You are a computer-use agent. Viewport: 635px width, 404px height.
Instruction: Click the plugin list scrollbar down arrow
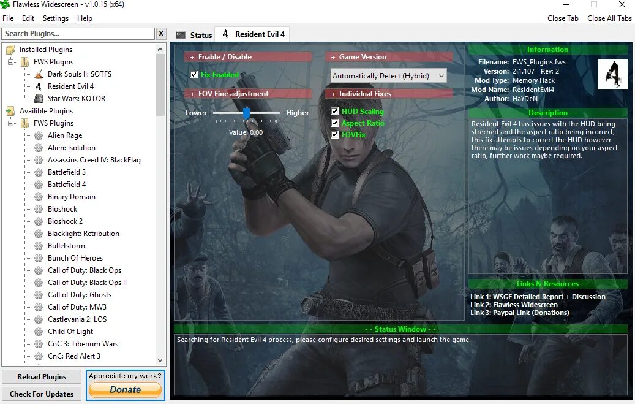click(160, 360)
